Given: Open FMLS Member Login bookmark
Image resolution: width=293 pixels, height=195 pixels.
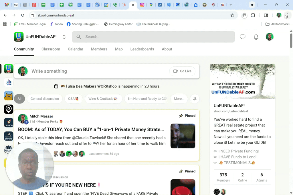Looking at the screenshot, I should tap(30, 24).
